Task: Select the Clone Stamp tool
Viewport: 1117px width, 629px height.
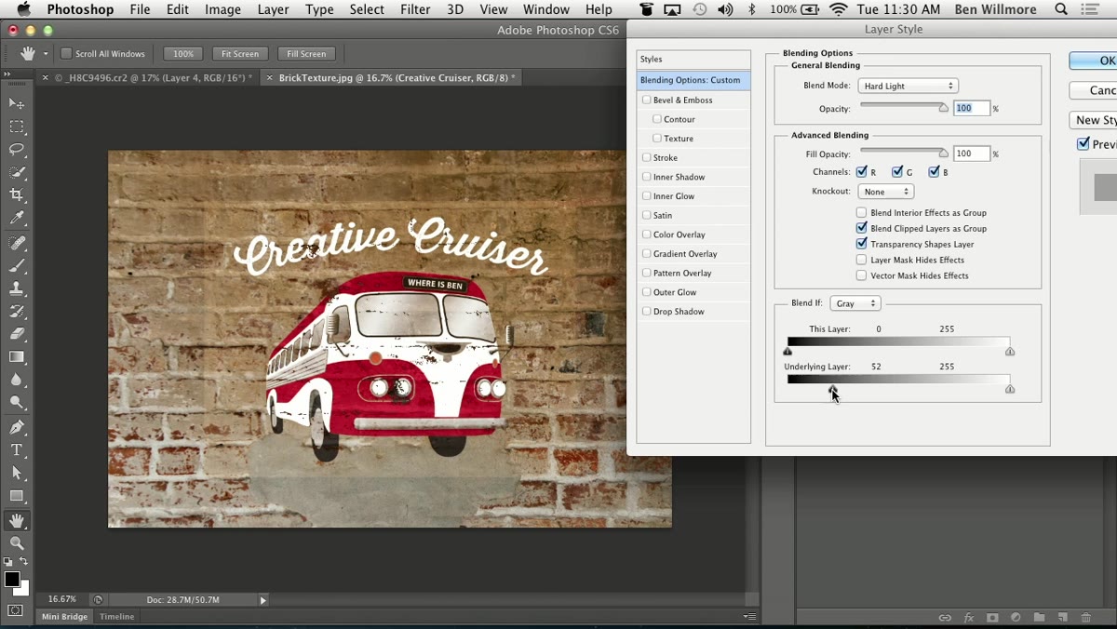Action: pyautogui.click(x=17, y=288)
